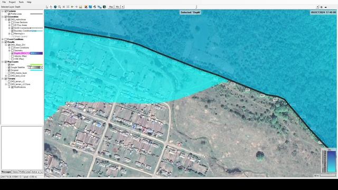Collapse the Geometries tree node

(3, 16)
